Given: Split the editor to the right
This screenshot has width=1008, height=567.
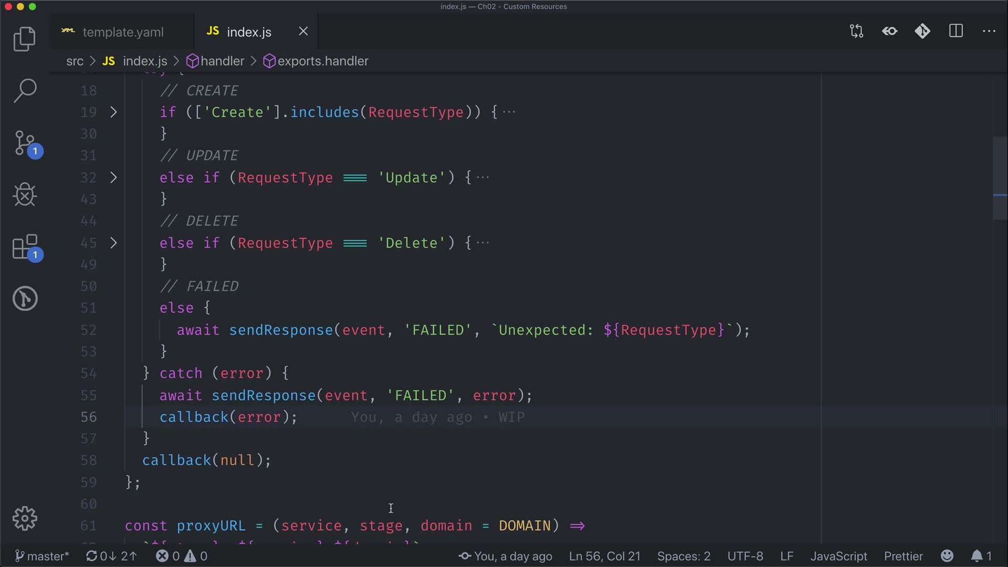Looking at the screenshot, I should pos(955,31).
